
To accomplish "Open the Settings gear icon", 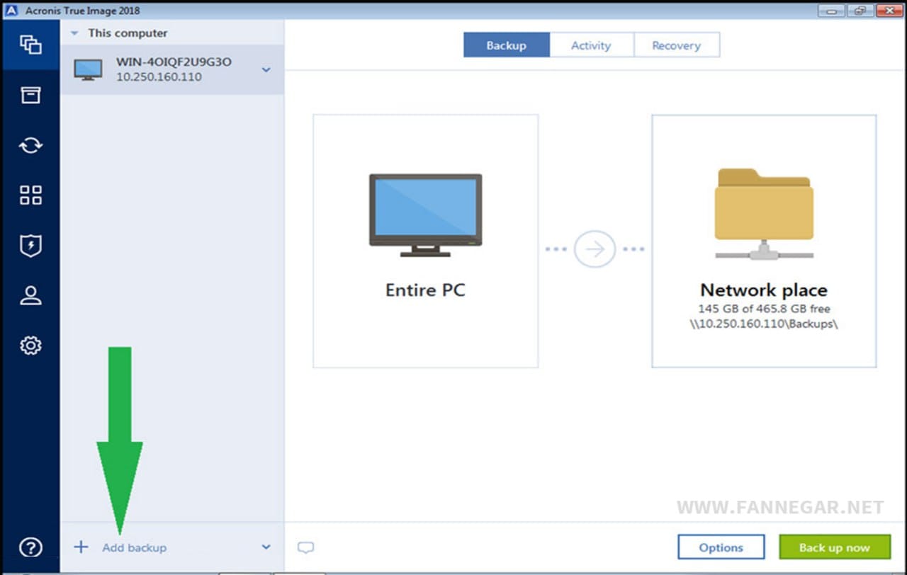I will [30, 346].
